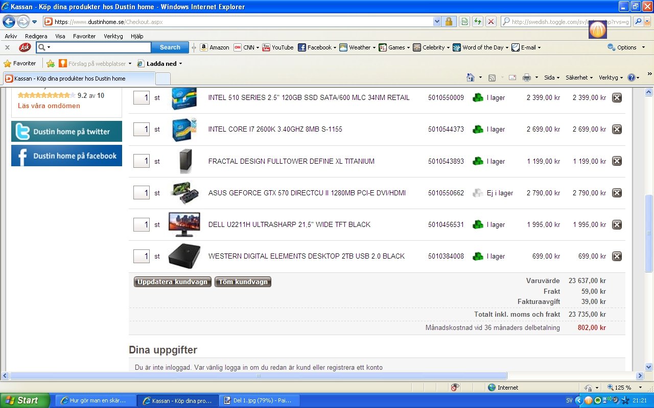This screenshot has height=408, width=654.
Task: Remove Dell U2211H monitor from cart
Action: pos(617,225)
